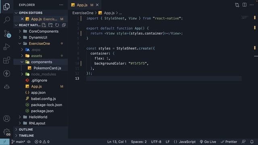
Task: Click Go Live in status bar
Action: pos(208,142)
